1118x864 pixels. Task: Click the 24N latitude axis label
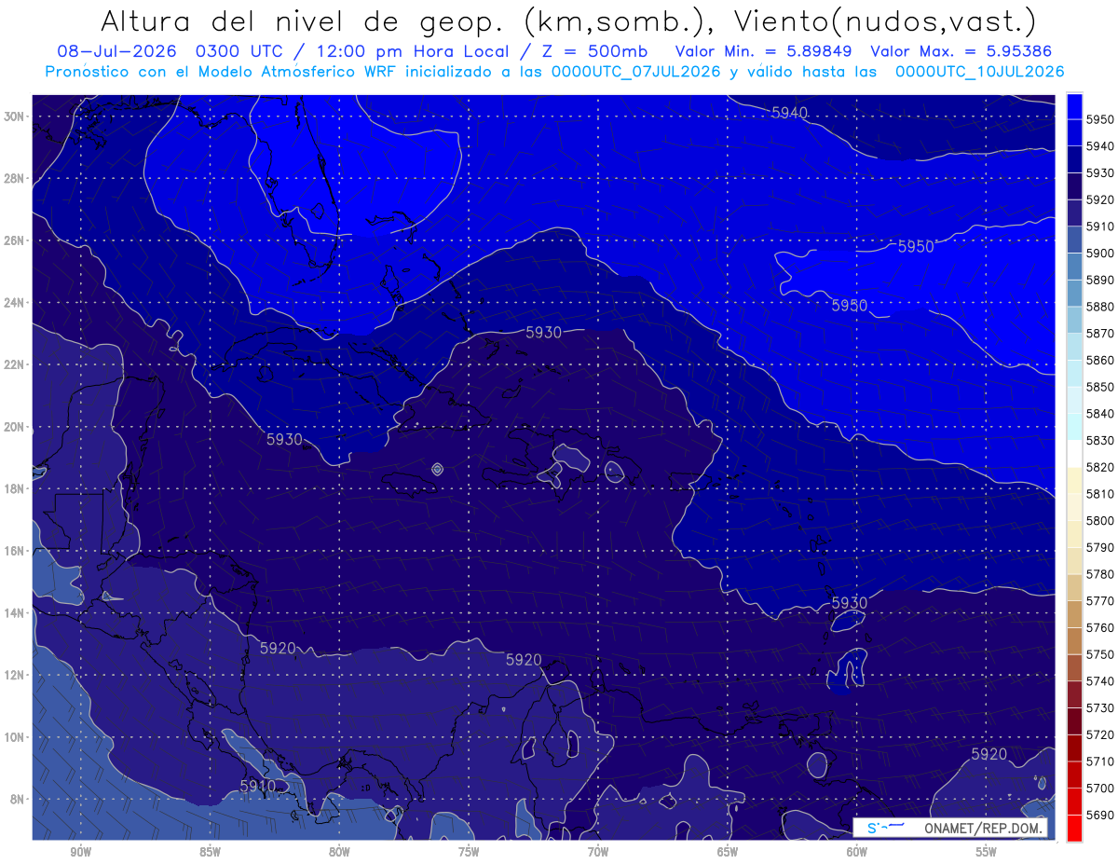click(x=13, y=303)
